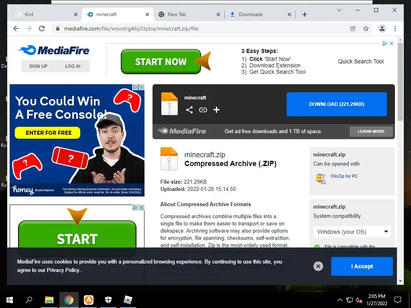Viewport: 411px width, 308px height.
Task: Close the Downloads tab
Action: (x=289, y=14)
